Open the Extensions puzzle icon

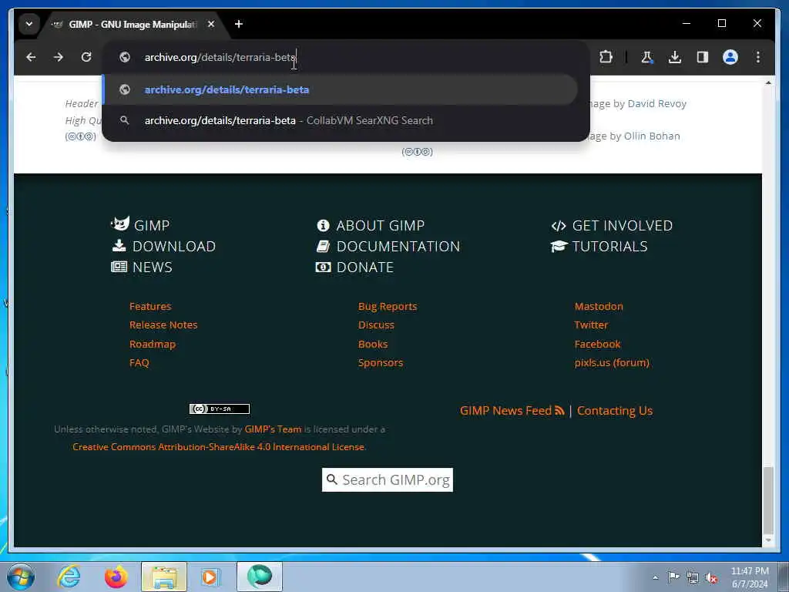click(x=606, y=57)
